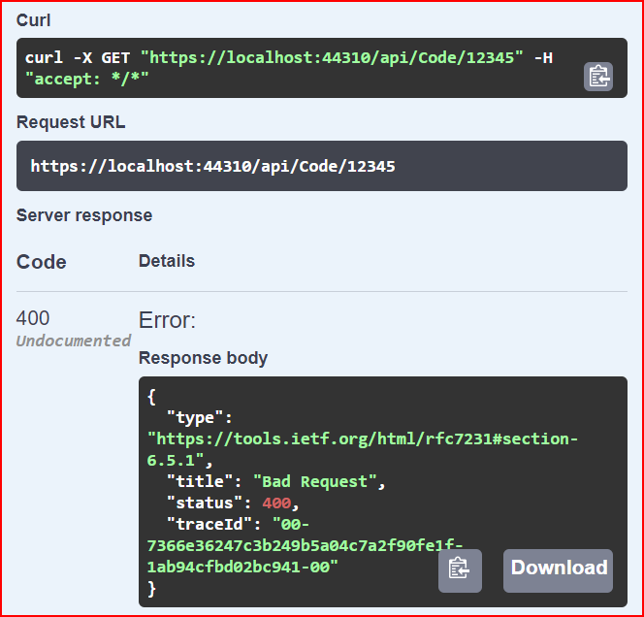Click the Error: text
The height and width of the screenshot is (617, 644).
coord(167,320)
